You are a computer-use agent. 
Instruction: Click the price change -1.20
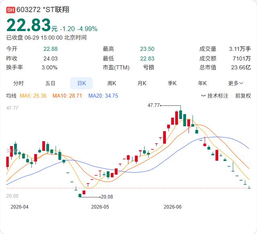pos(67,29)
